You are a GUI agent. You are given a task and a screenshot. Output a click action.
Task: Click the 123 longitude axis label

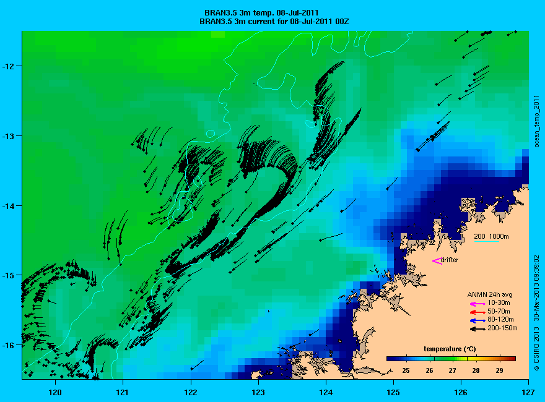[258, 393]
